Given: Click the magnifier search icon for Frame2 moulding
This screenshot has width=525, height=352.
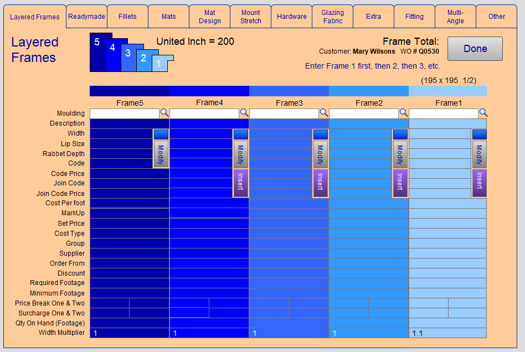Looking at the screenshot, I should pyautogui.click(x=404, y=113).
